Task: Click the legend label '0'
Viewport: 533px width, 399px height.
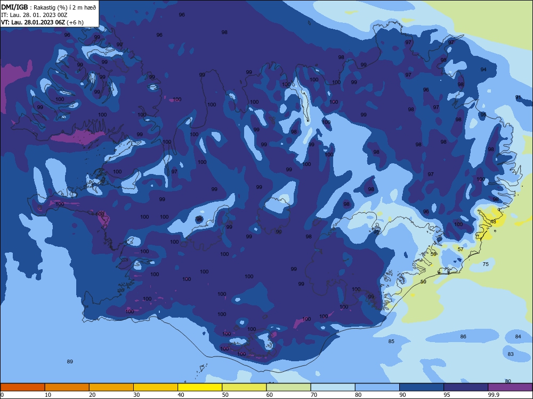Action: click(x=2, y=395)
